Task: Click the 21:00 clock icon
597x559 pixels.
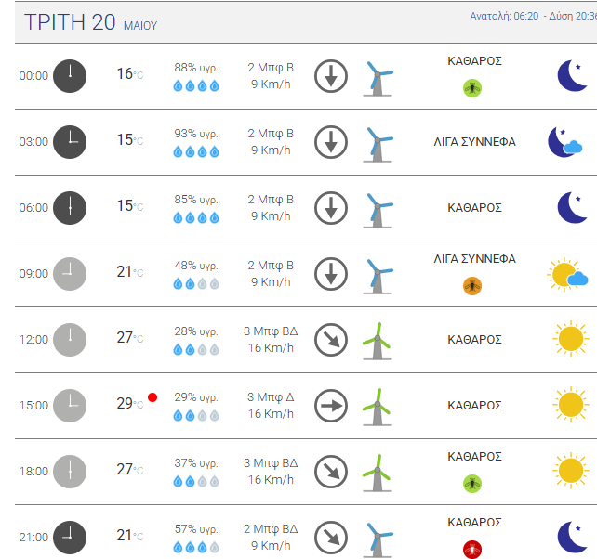Action: 70,538
